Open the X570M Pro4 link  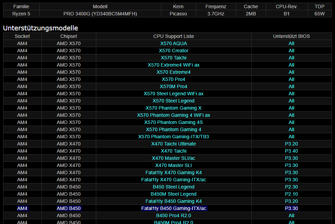click(173, 86)
